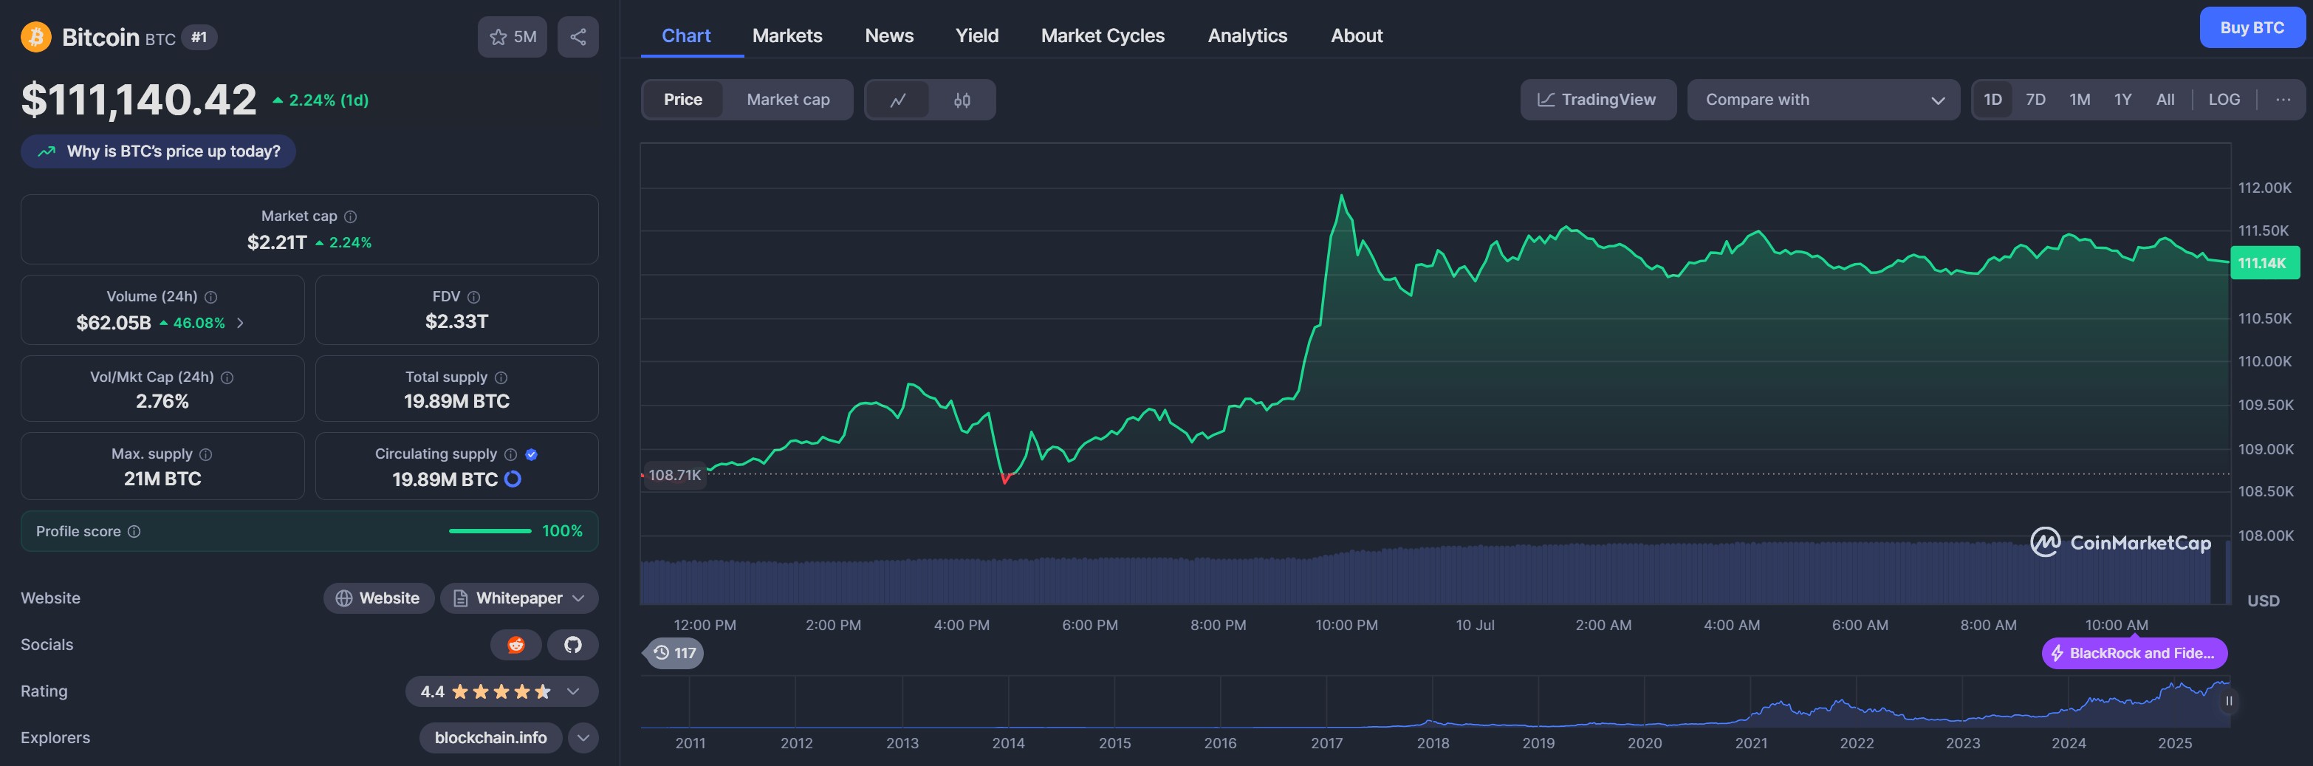This screenshot has width=2313, height=766.
Task: Open the Compare with dropdown
Action: pyautogui.click(x=1823, y=100)
